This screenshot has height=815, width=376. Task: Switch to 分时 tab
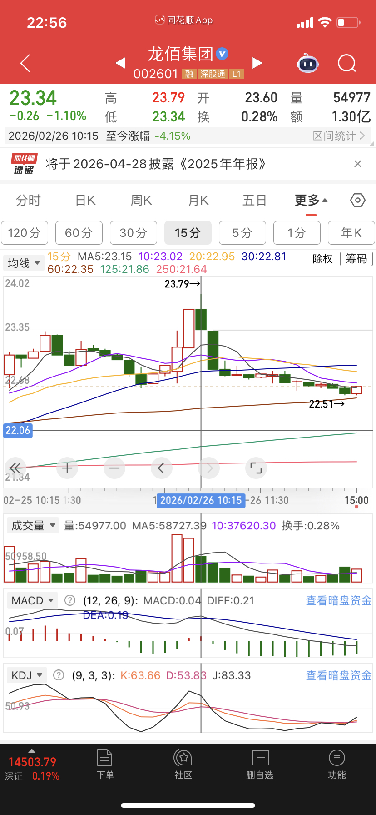(x=28, y=200)
